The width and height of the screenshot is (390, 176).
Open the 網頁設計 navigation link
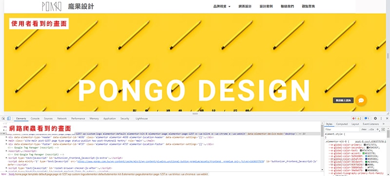click(x=245, y=6)
